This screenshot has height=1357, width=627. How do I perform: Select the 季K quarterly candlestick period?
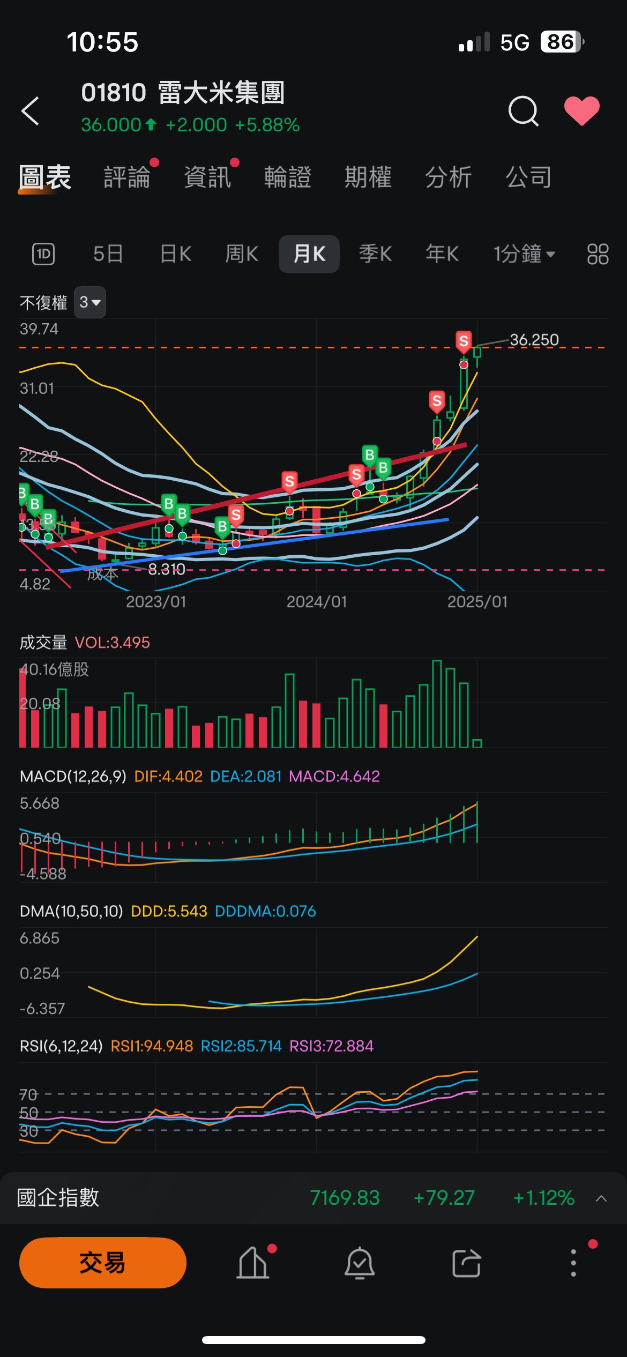(x=375, y=254)
